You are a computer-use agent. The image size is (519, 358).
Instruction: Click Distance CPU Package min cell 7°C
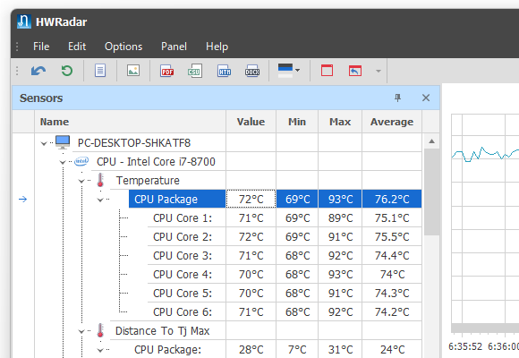297,349
